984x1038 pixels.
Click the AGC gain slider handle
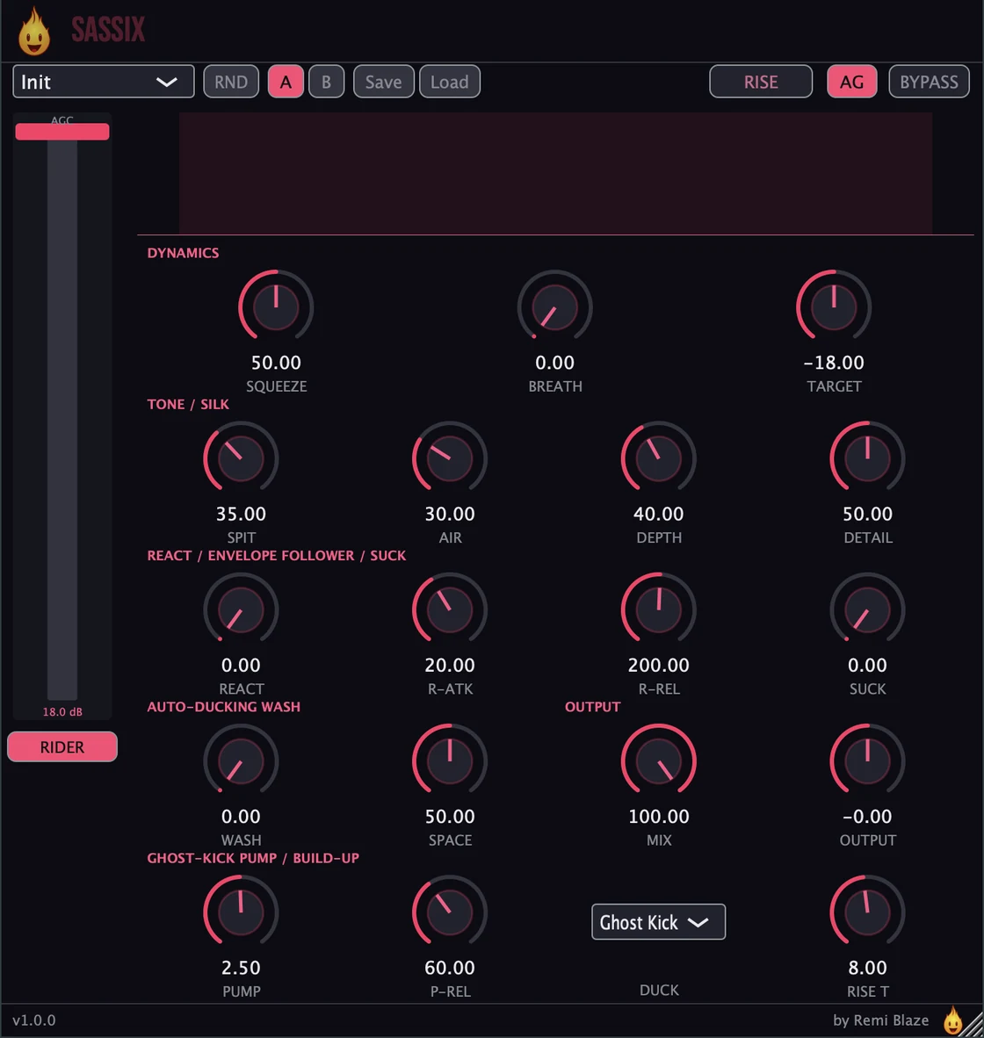(62, 132)
